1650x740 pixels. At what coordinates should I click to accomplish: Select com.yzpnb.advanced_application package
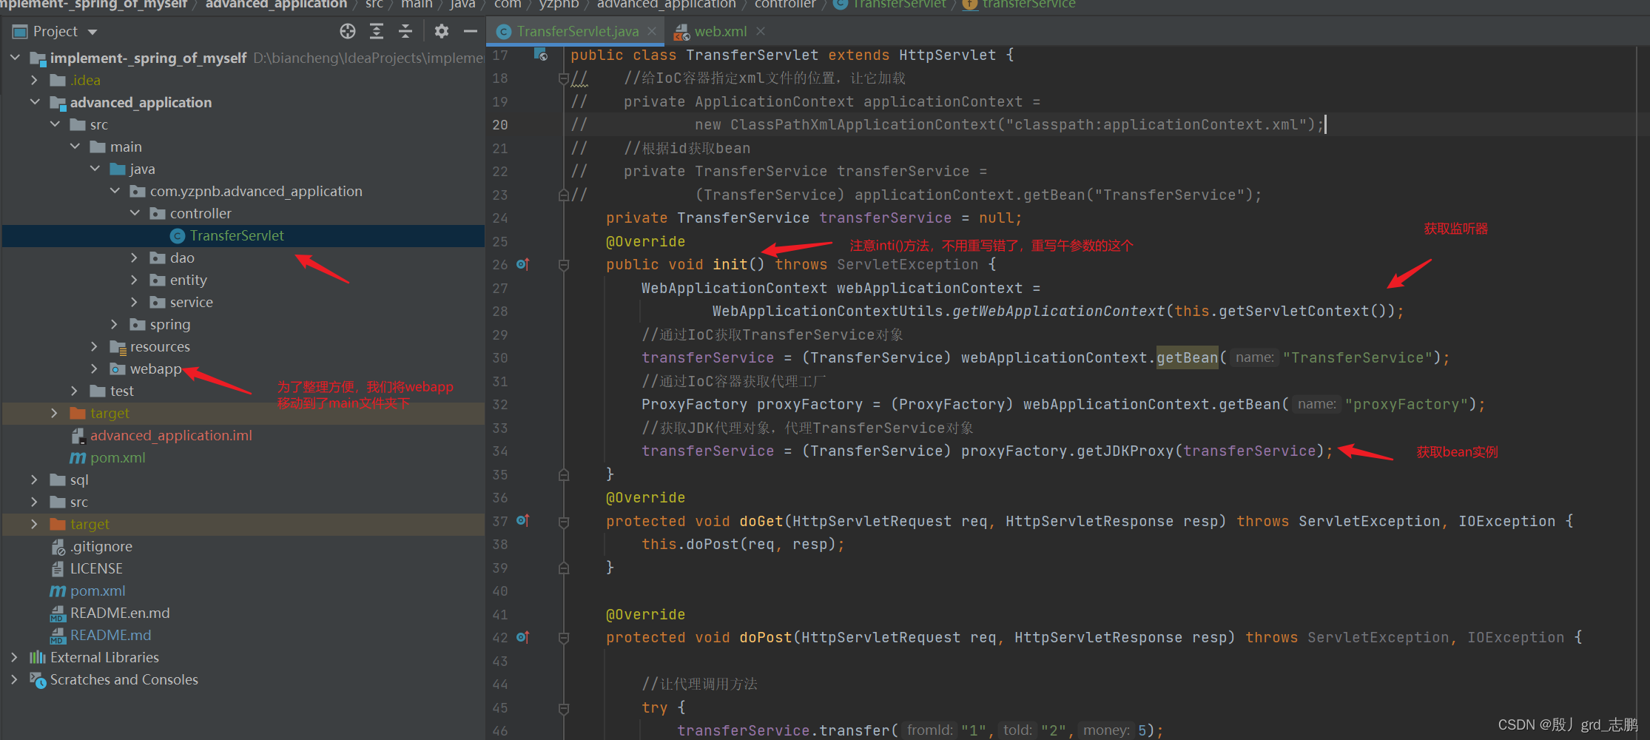[256, 191]
